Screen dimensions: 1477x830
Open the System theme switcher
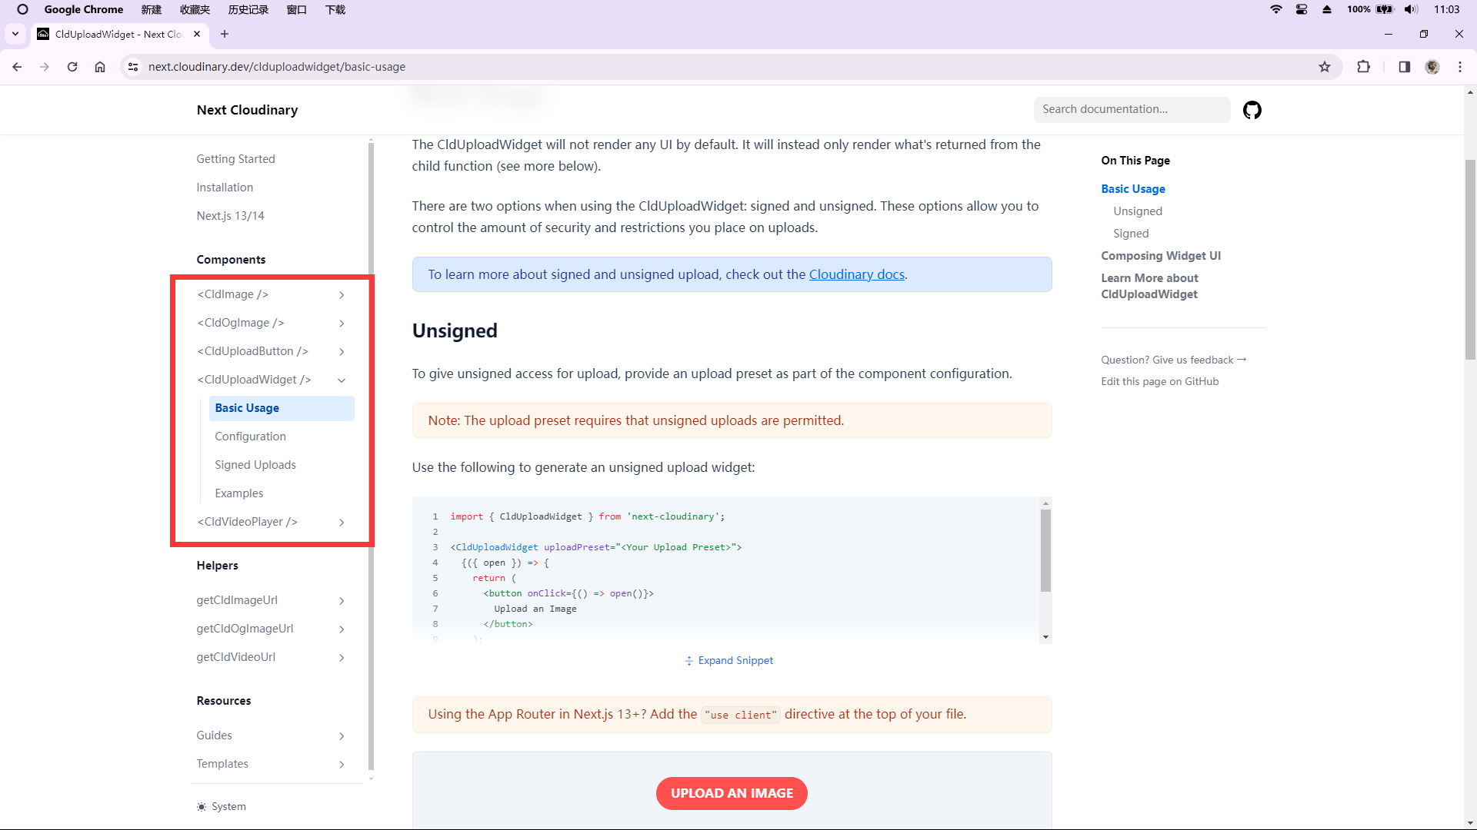pyautogui.click(x=222, y=806)
